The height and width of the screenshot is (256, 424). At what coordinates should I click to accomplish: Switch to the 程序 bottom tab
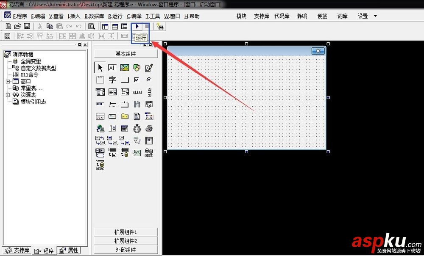click(x=45, y=251)
